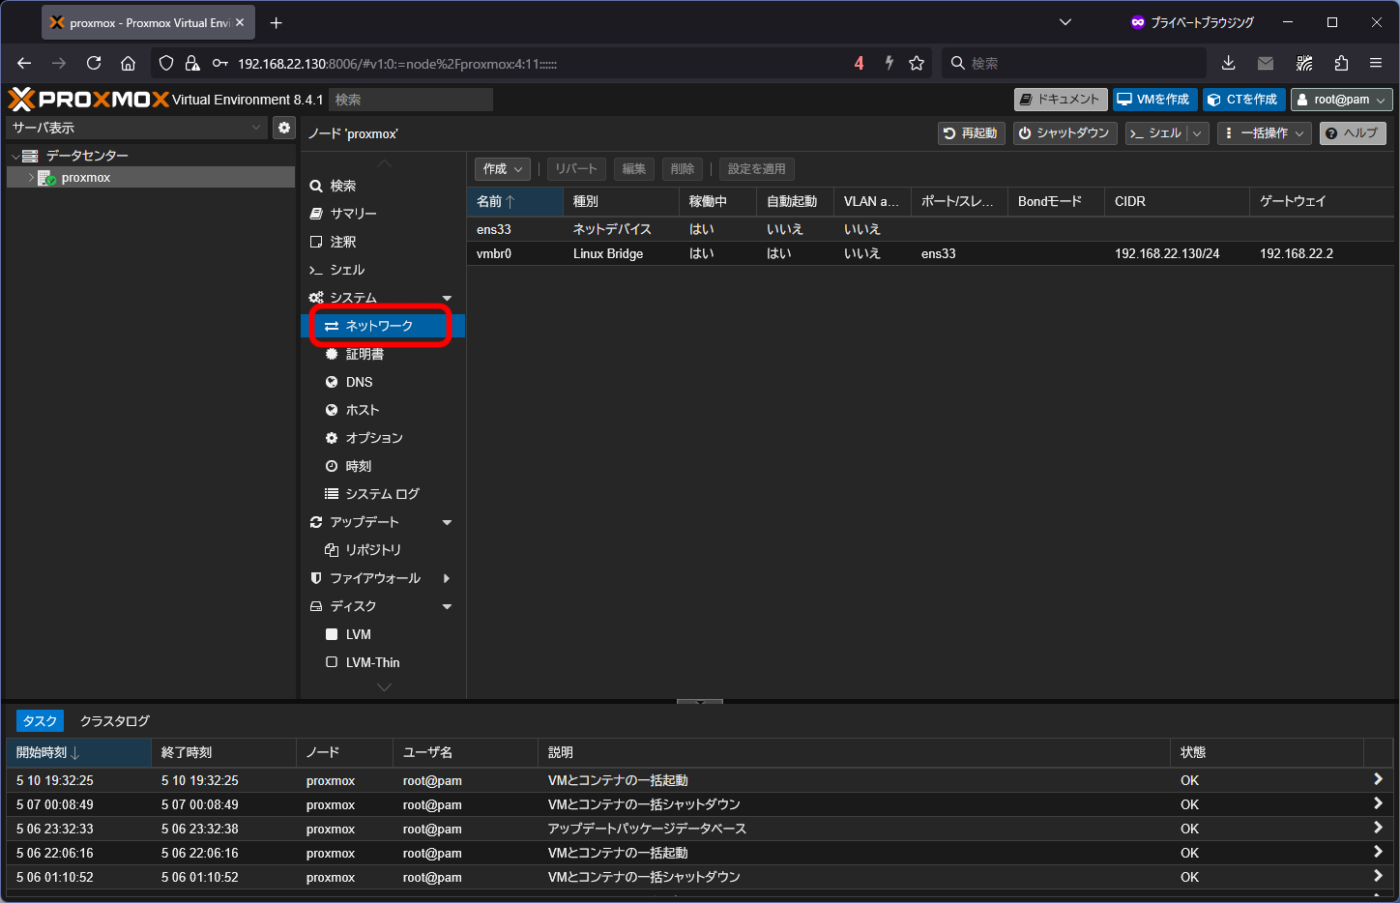Screen dimensions: 1400x903
Task: Switch to the タスク tab
Action: tap(40, 721)
